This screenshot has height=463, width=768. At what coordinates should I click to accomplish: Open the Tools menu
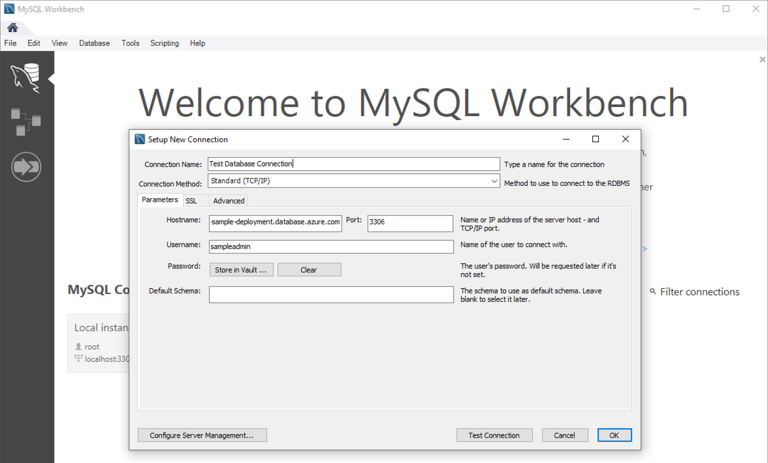[130, 43]
